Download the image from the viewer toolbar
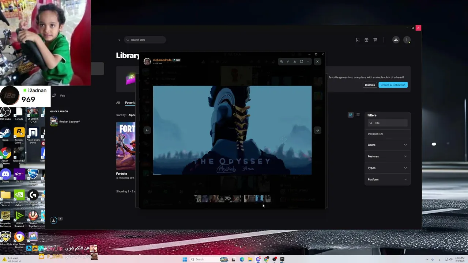 pyautogui.click(x=295, y=61)
